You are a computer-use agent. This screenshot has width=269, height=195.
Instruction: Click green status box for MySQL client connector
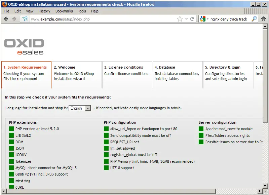click(x=11, y=168)
